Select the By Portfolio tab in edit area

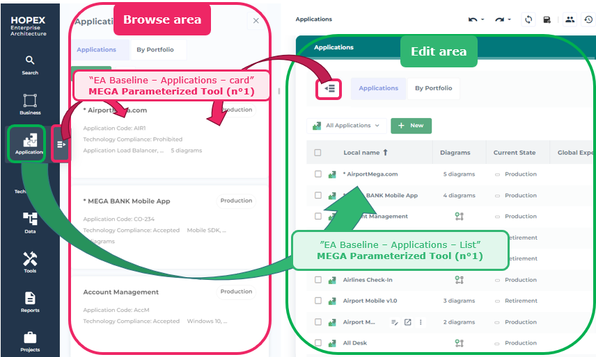433,88
